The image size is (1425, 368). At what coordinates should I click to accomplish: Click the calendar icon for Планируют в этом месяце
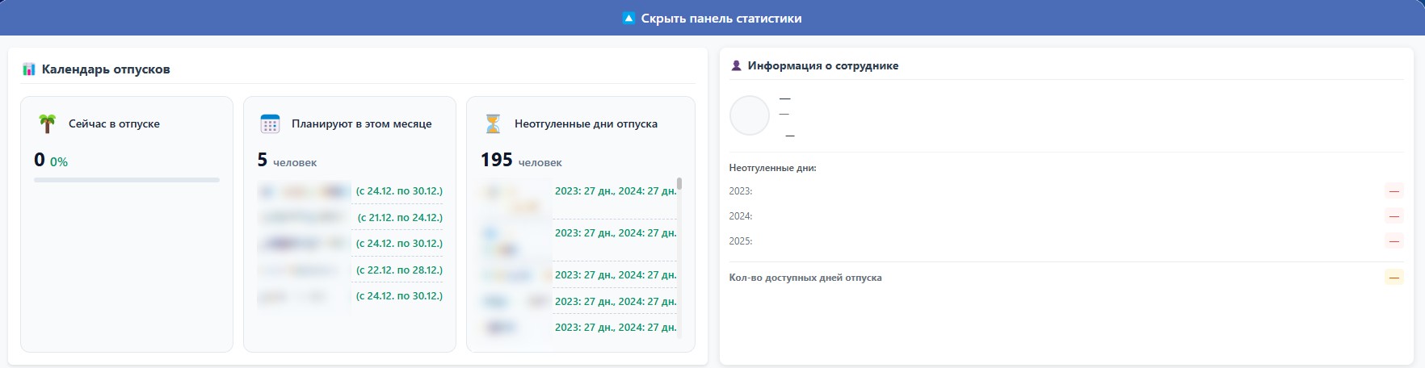click(x=270, y=123)
